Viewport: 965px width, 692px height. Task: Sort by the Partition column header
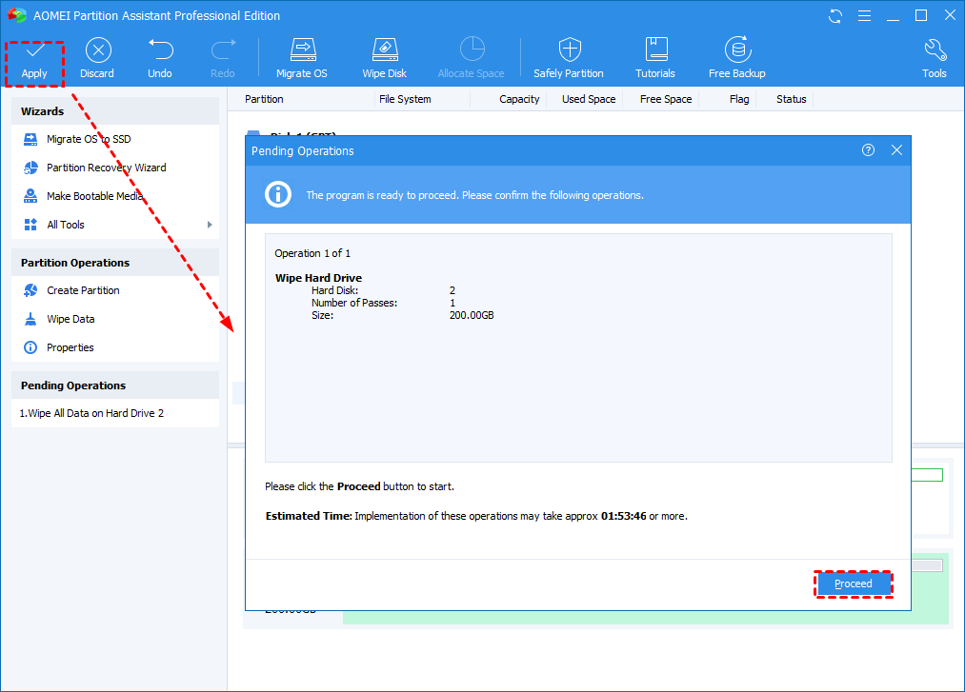tap(264, 99)
